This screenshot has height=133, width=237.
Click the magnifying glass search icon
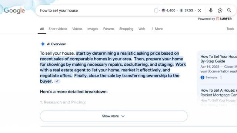[229, 10]
